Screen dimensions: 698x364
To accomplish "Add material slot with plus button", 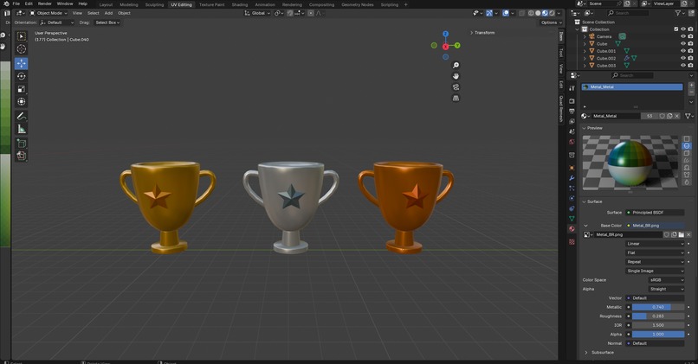I will [691, 85].
